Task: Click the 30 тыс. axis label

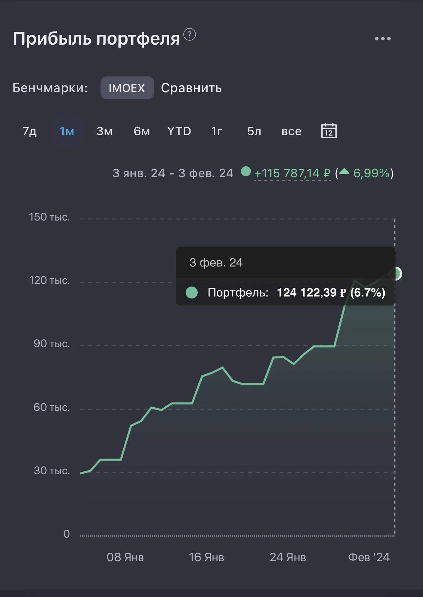Action: coord(51,471)
